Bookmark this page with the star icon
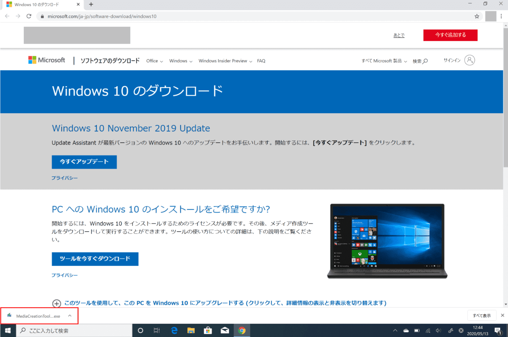 tap(477, 16)
